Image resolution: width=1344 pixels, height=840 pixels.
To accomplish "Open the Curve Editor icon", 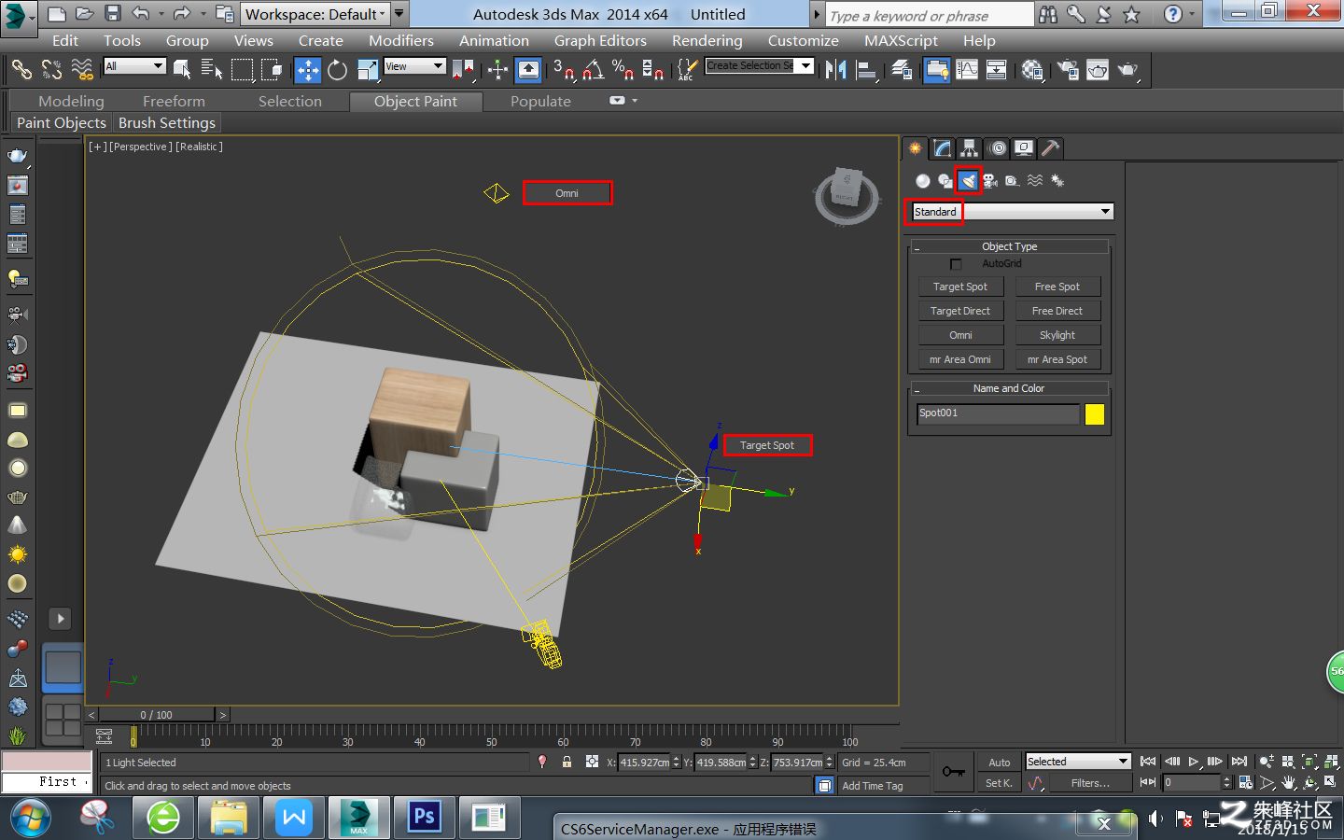I will [967, 70].
